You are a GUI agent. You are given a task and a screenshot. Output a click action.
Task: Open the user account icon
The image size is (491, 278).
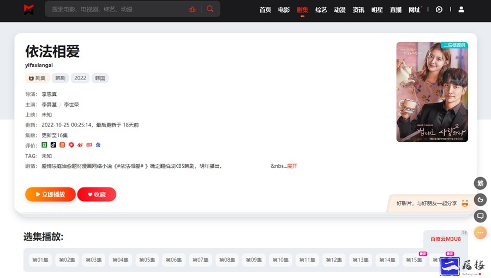coord(461,9)
